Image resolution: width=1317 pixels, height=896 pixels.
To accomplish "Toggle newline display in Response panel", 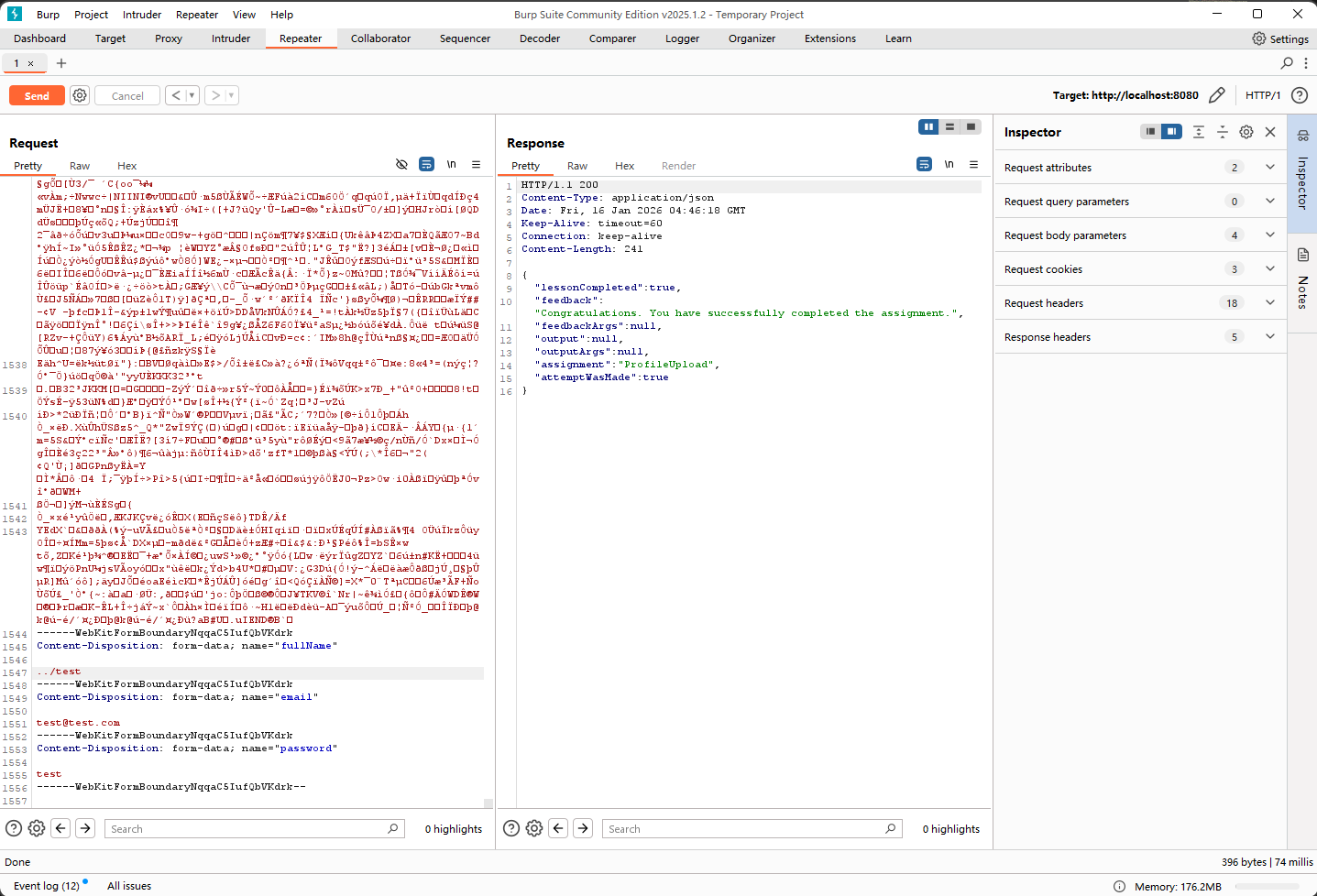I will click(x=949, y=165).
